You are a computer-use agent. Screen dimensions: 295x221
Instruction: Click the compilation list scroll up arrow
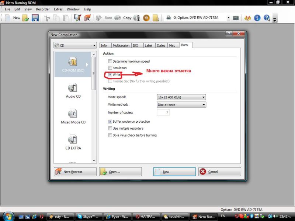(94, 54)
